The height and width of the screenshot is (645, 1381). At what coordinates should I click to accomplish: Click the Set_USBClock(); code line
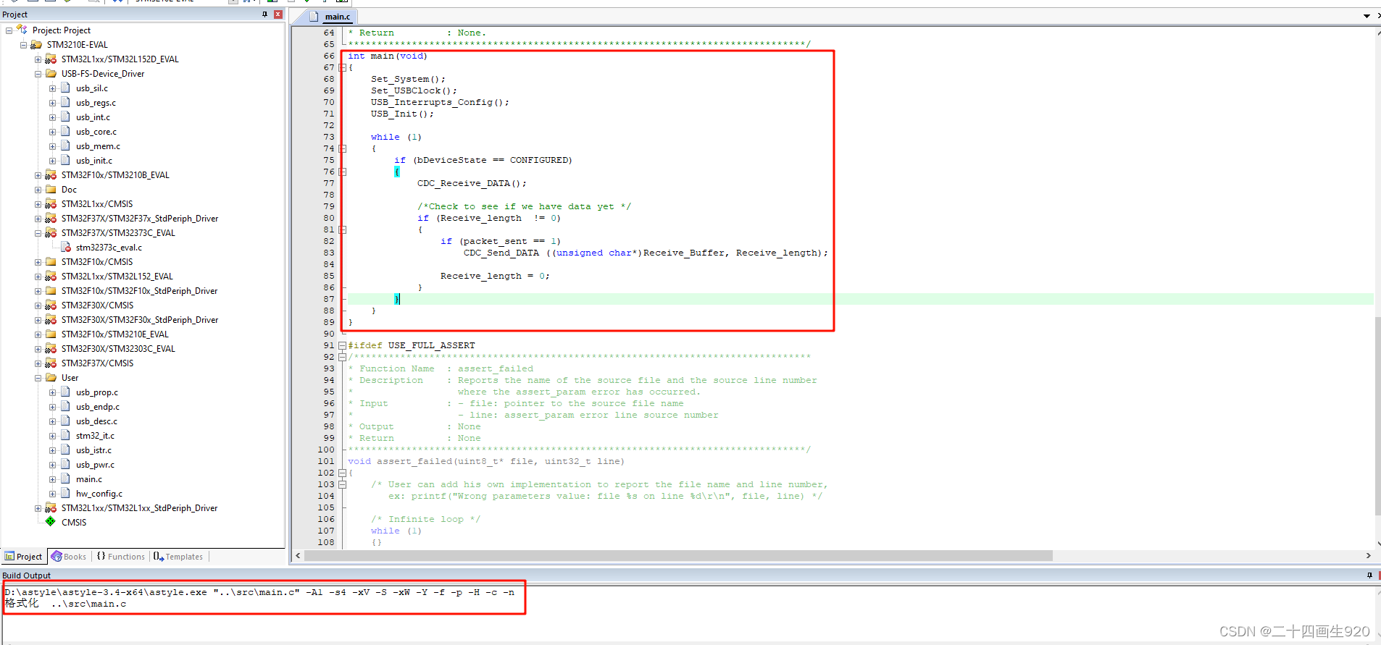[x=414, y=90]
